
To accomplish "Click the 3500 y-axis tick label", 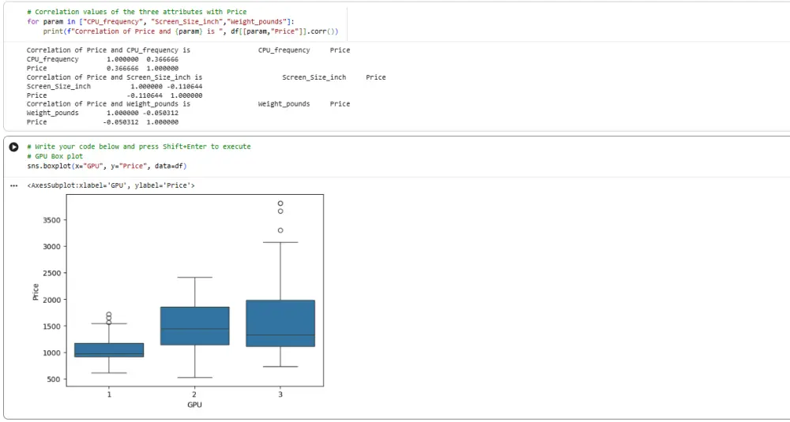I will click(x=53, y=220).
